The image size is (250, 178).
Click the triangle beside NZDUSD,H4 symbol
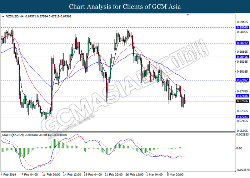click(3, 17)
